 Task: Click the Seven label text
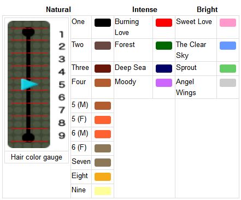click(x=81, y=162)
